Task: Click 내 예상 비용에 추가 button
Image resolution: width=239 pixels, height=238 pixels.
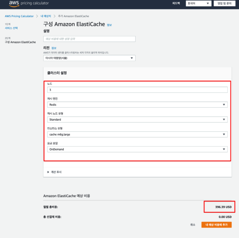Action: pyautogui.click(x=216, y=225)
